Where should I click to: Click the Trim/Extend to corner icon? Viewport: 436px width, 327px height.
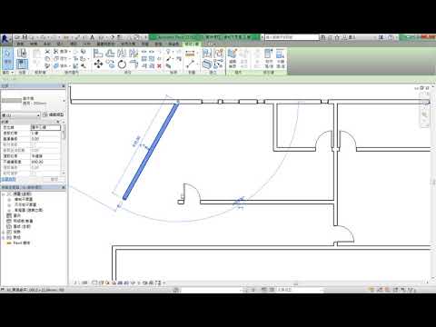pos(134,64)
